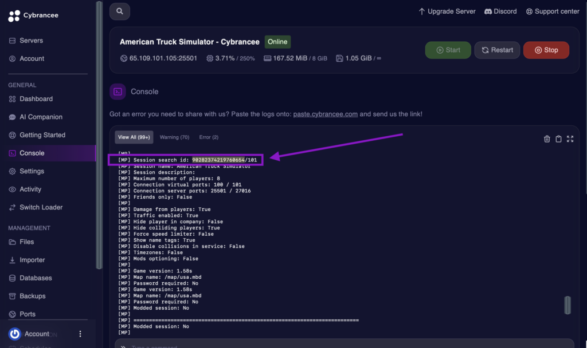
Task: Click the server IP address 65.109.101.105:25501
Action: 163,58
